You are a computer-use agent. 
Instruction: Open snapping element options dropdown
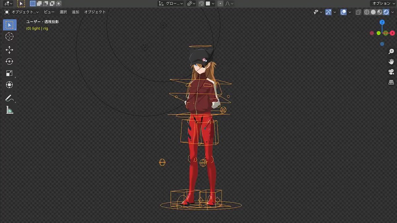210,4
